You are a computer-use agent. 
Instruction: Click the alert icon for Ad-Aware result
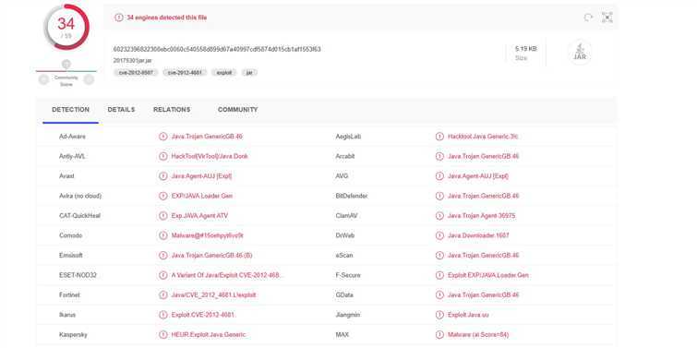pos(163,137)
